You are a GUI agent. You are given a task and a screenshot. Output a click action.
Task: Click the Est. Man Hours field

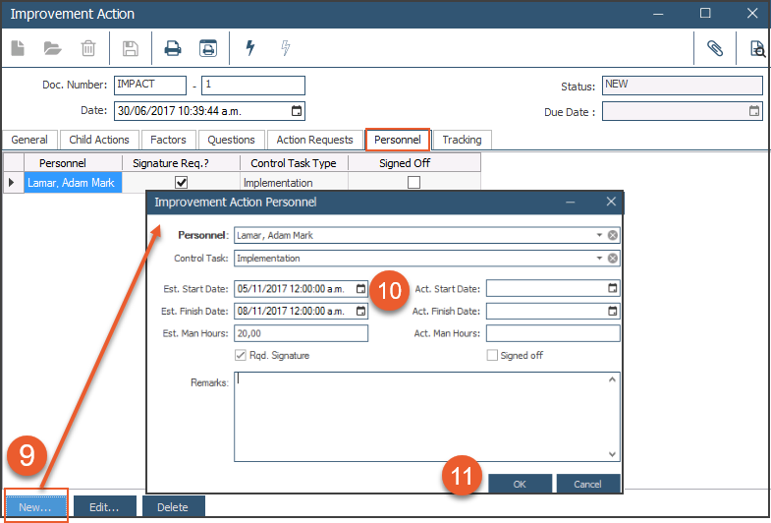(301, 333)
